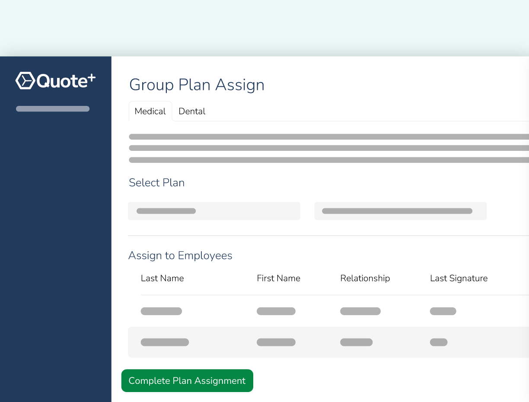The image size is (529, 402).
Task: Click the sidebar navigation placeholder item
Action: coord(52,108)
